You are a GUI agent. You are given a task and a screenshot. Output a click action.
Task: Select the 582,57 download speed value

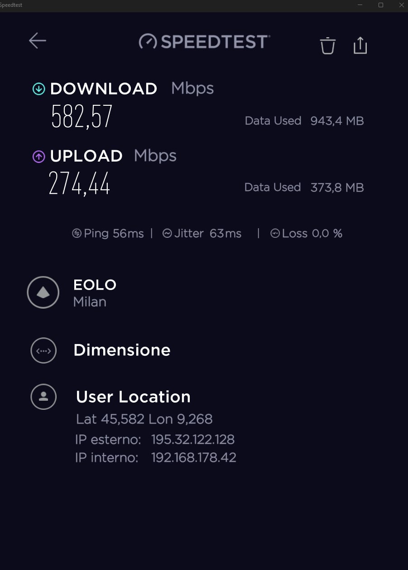[82, 117]
